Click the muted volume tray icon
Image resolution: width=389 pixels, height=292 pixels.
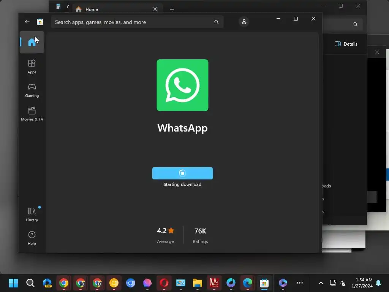[343, 283]
